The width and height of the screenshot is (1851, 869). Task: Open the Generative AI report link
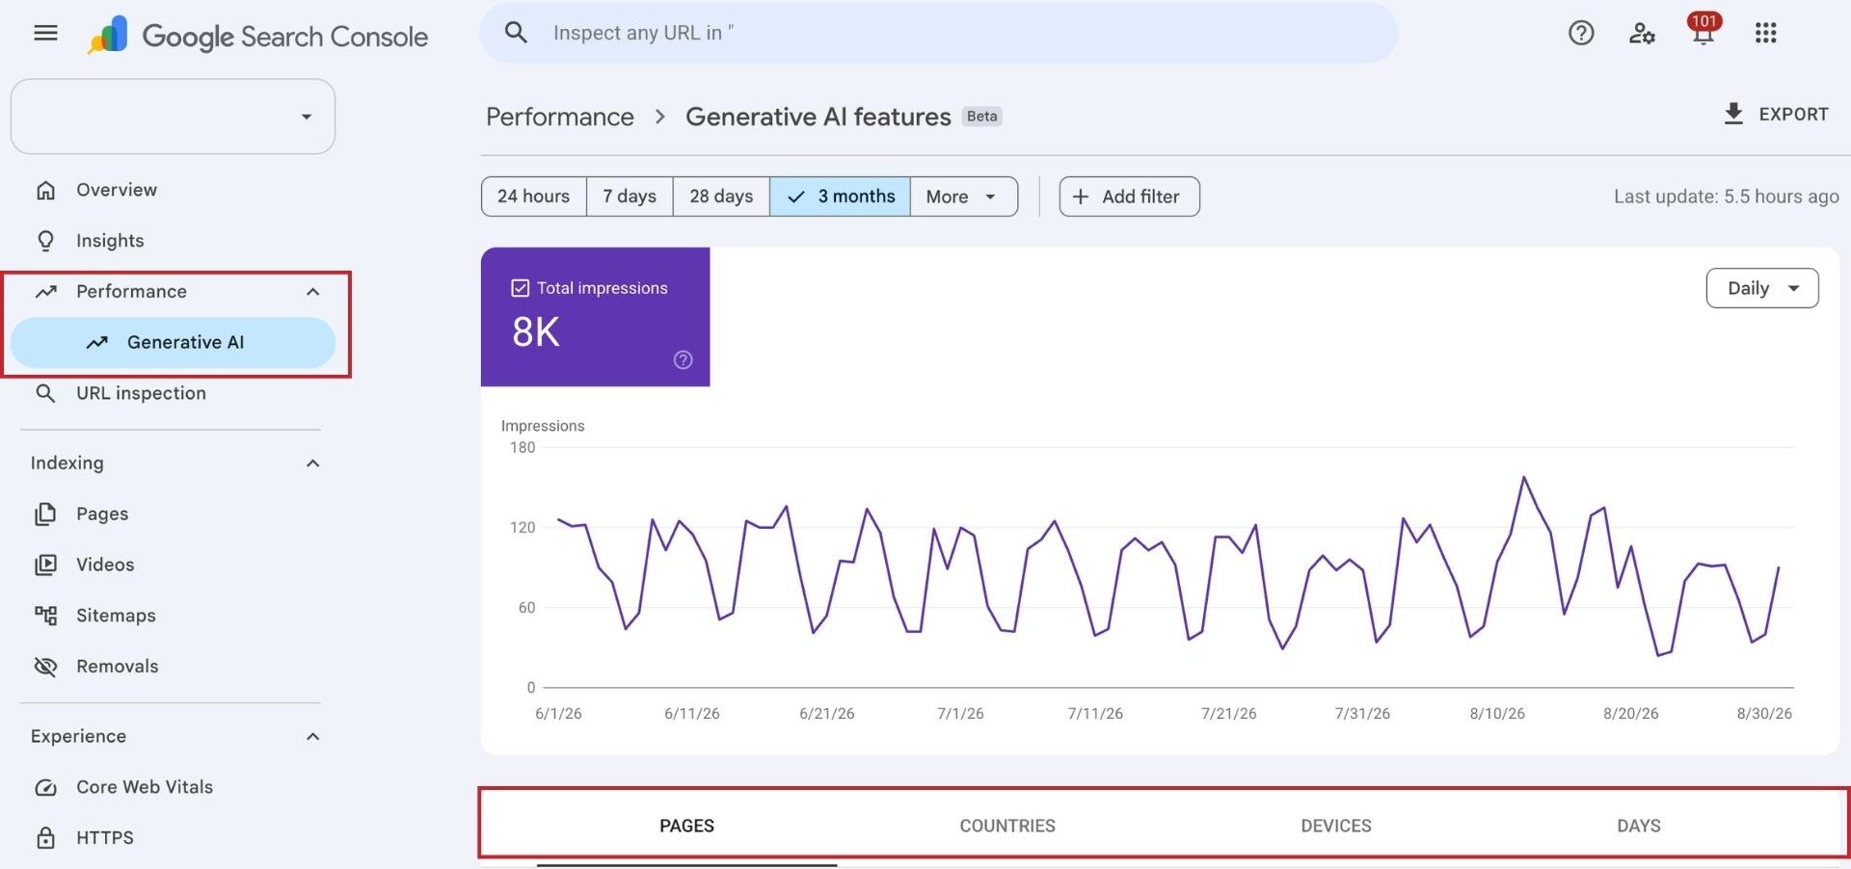pos(173,342)
